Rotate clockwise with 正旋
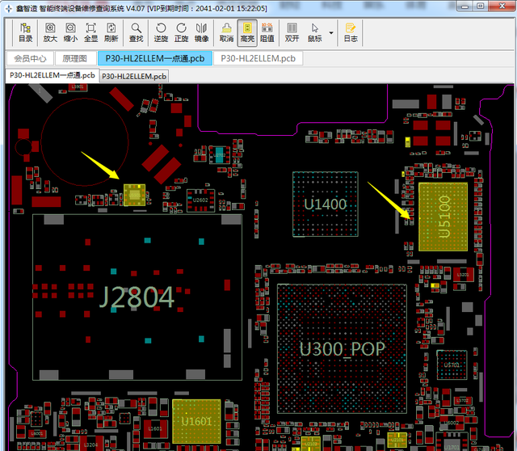Viewport: 517px width, 451px height. pos(181,32)
